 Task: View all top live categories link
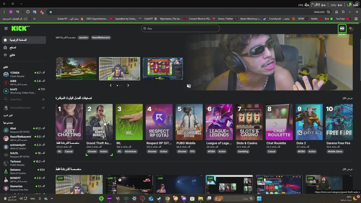[347, 98]
